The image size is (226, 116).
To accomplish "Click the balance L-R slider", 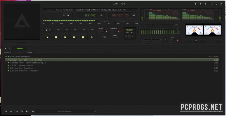I will pyautogui.click(x=151, y=40).
